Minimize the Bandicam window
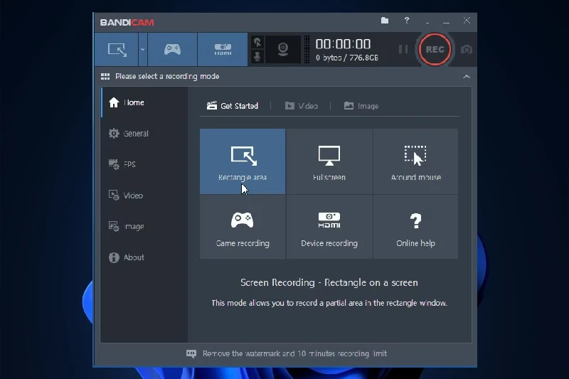This screenshot has width=569, height=379. (447, 21)
